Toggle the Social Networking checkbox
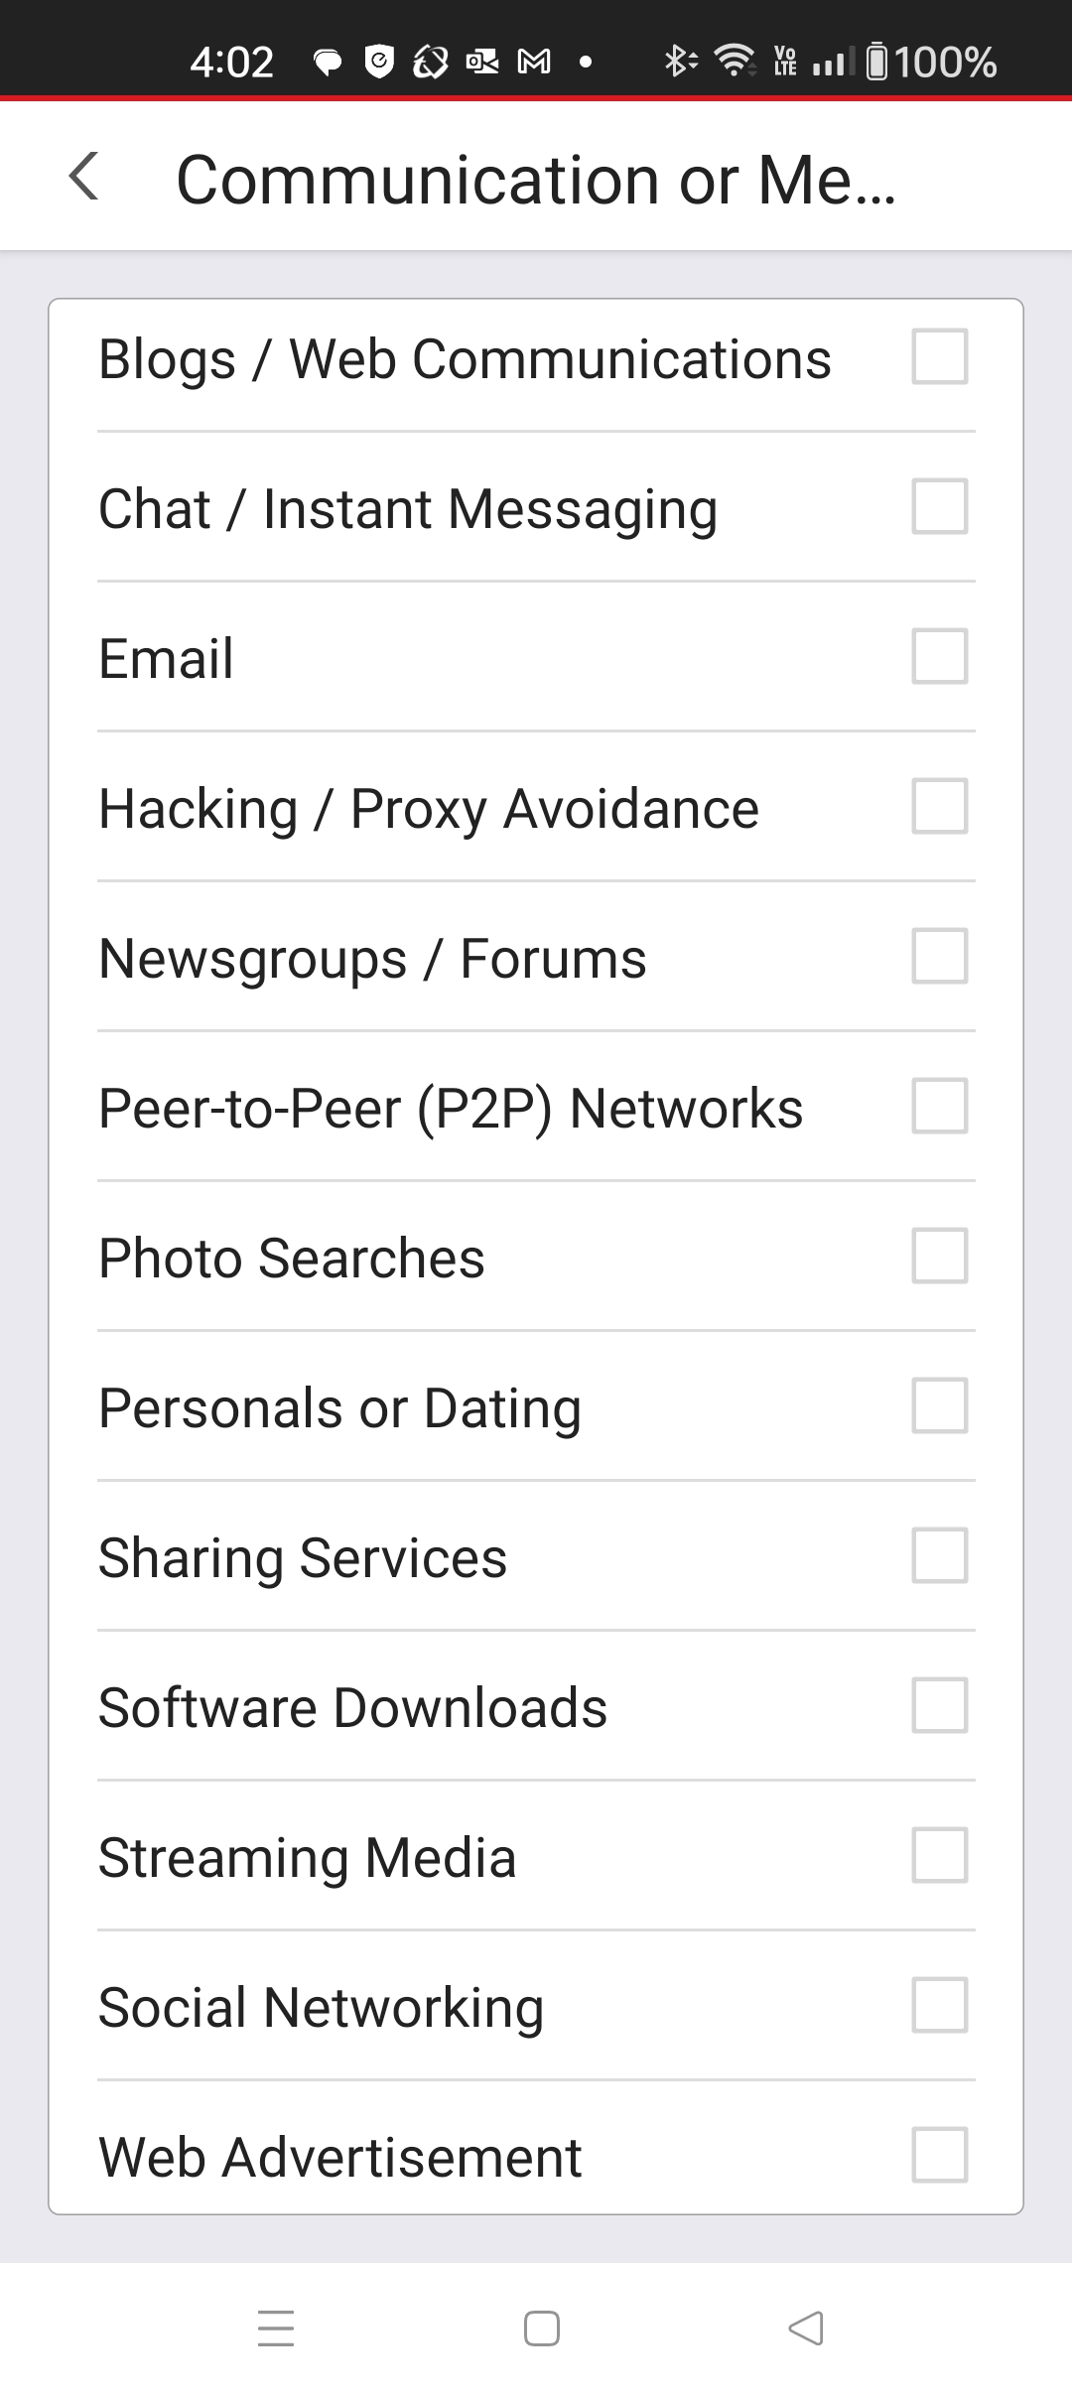 pyautogui.click(x=939, y=2005)
